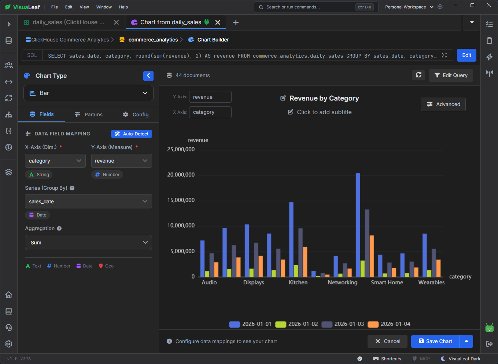Click the sign-out arrow icon in right rail

coord(489,344)
